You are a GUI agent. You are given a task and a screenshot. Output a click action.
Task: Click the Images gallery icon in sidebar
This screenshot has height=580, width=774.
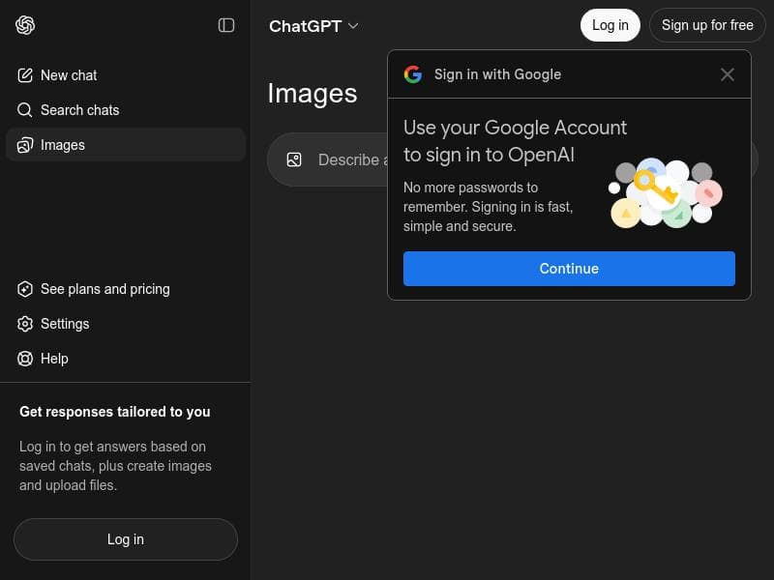click(x=25, y=145)
